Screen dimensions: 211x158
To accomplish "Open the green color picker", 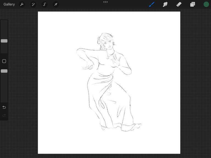I will coord(206,4).
